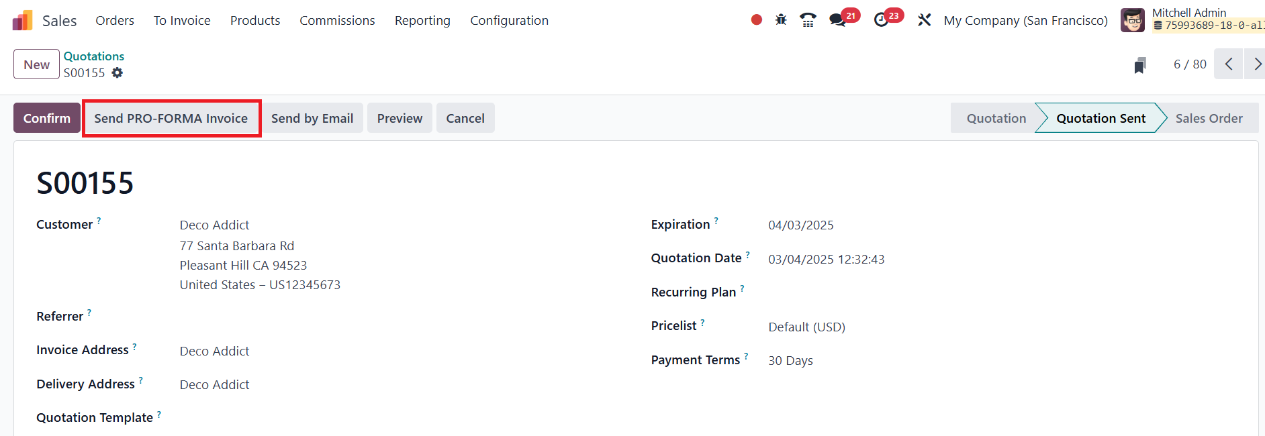This screenshot has width=1265, height=436.
Task: Show help tooltip for Pricelist field
Action: tap(703, 322)
